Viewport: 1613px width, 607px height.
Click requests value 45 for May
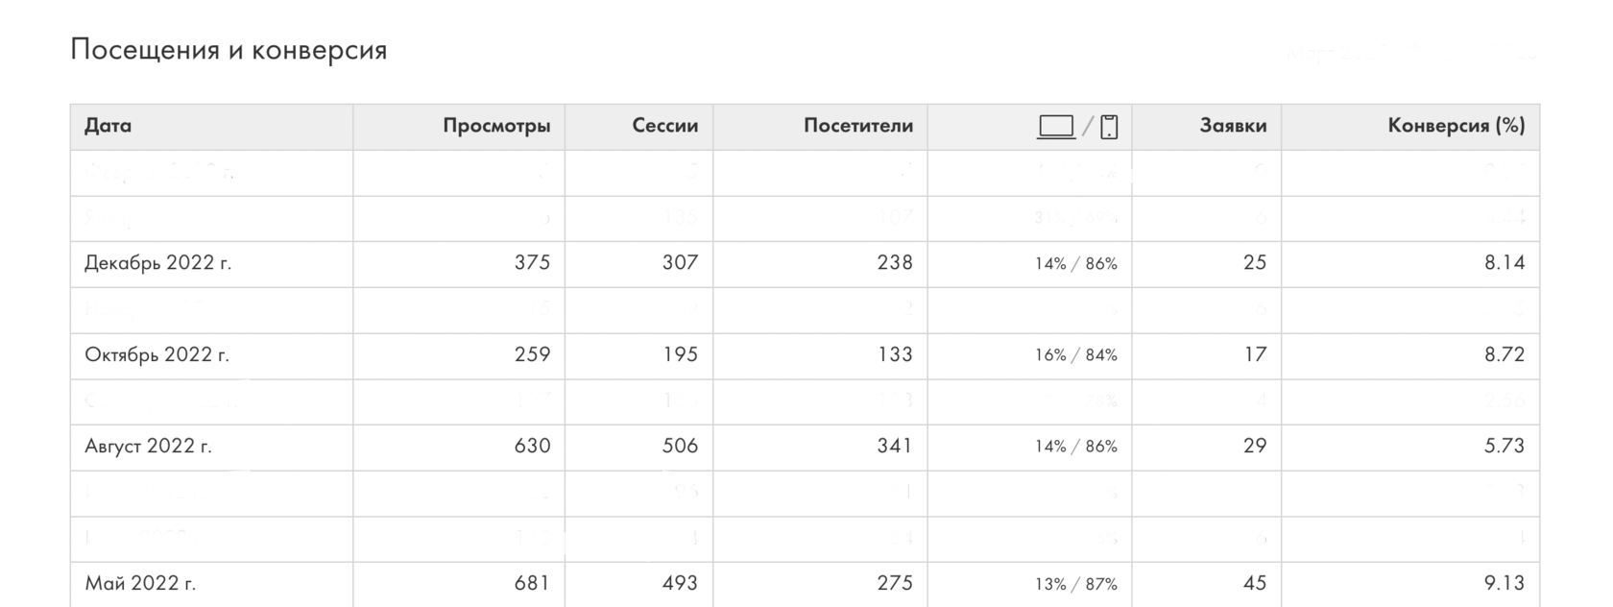(x=1254, y=584)
